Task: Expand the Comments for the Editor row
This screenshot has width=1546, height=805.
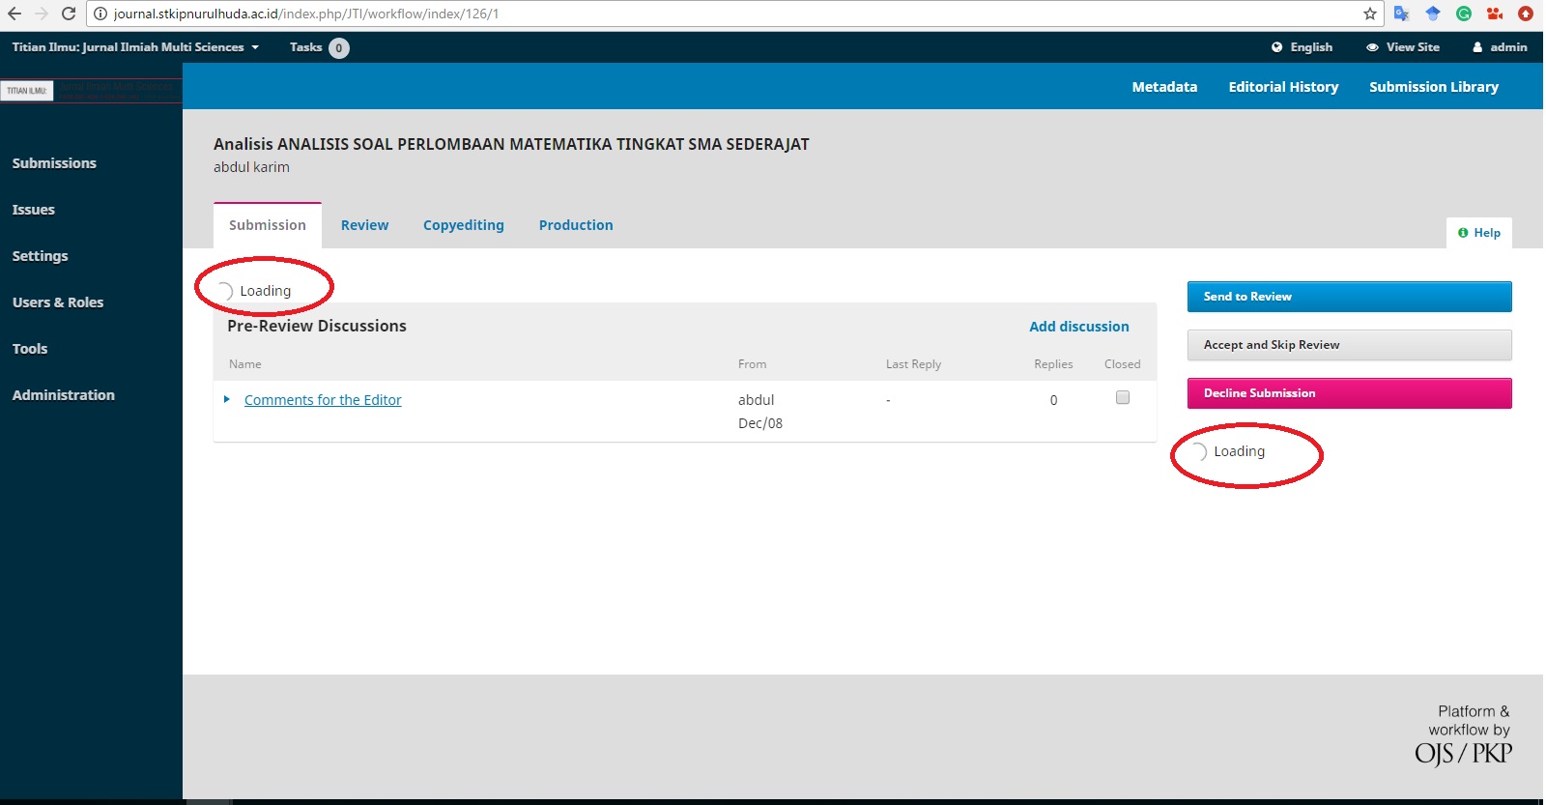Action: pyautogui.click(x=227, y=399)
